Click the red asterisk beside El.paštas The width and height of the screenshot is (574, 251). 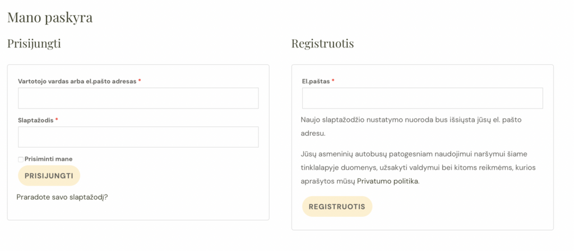333,81
